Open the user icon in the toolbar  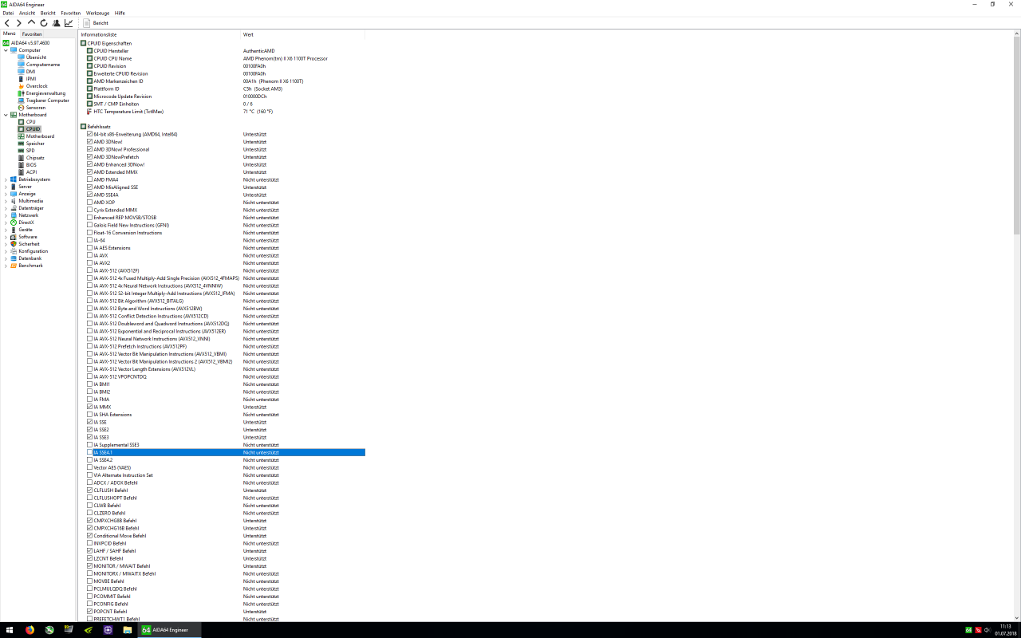click(x=56, y=23)
